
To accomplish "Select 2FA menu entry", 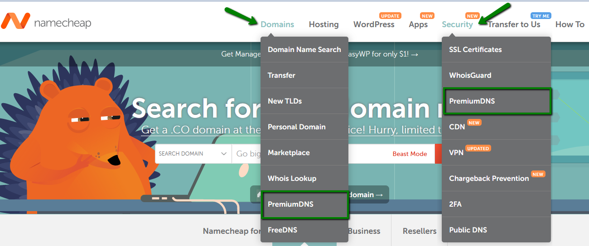I will pyautogui.click(x=496, y=204).
